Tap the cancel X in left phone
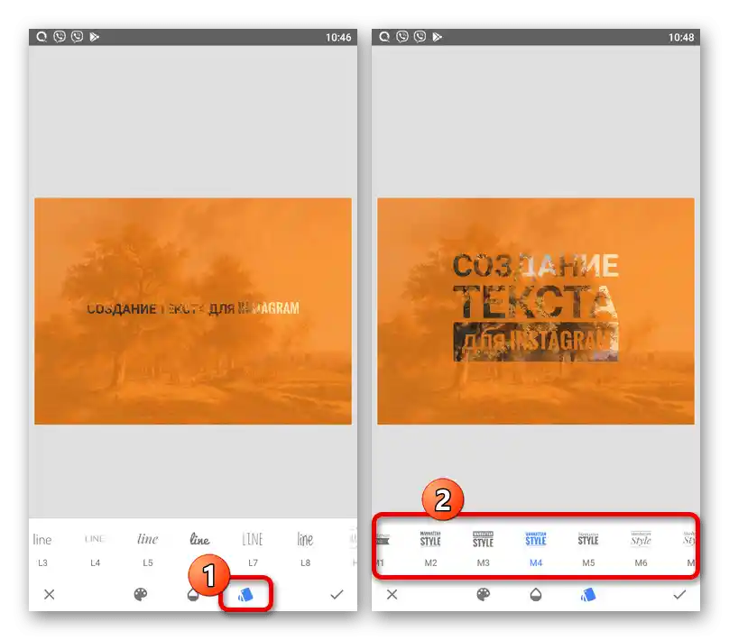729x640 pixels. 50,595
